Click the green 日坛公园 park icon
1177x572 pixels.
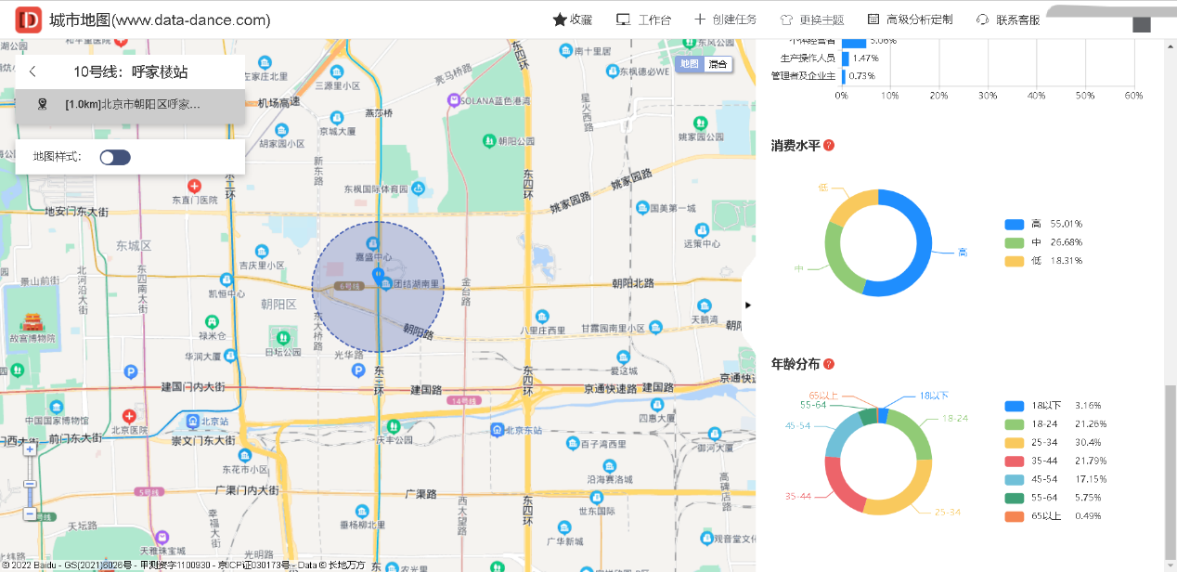[283, 338]
